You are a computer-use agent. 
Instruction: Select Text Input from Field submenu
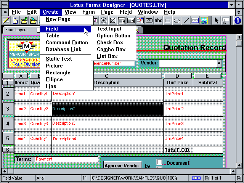pos(114,29)
